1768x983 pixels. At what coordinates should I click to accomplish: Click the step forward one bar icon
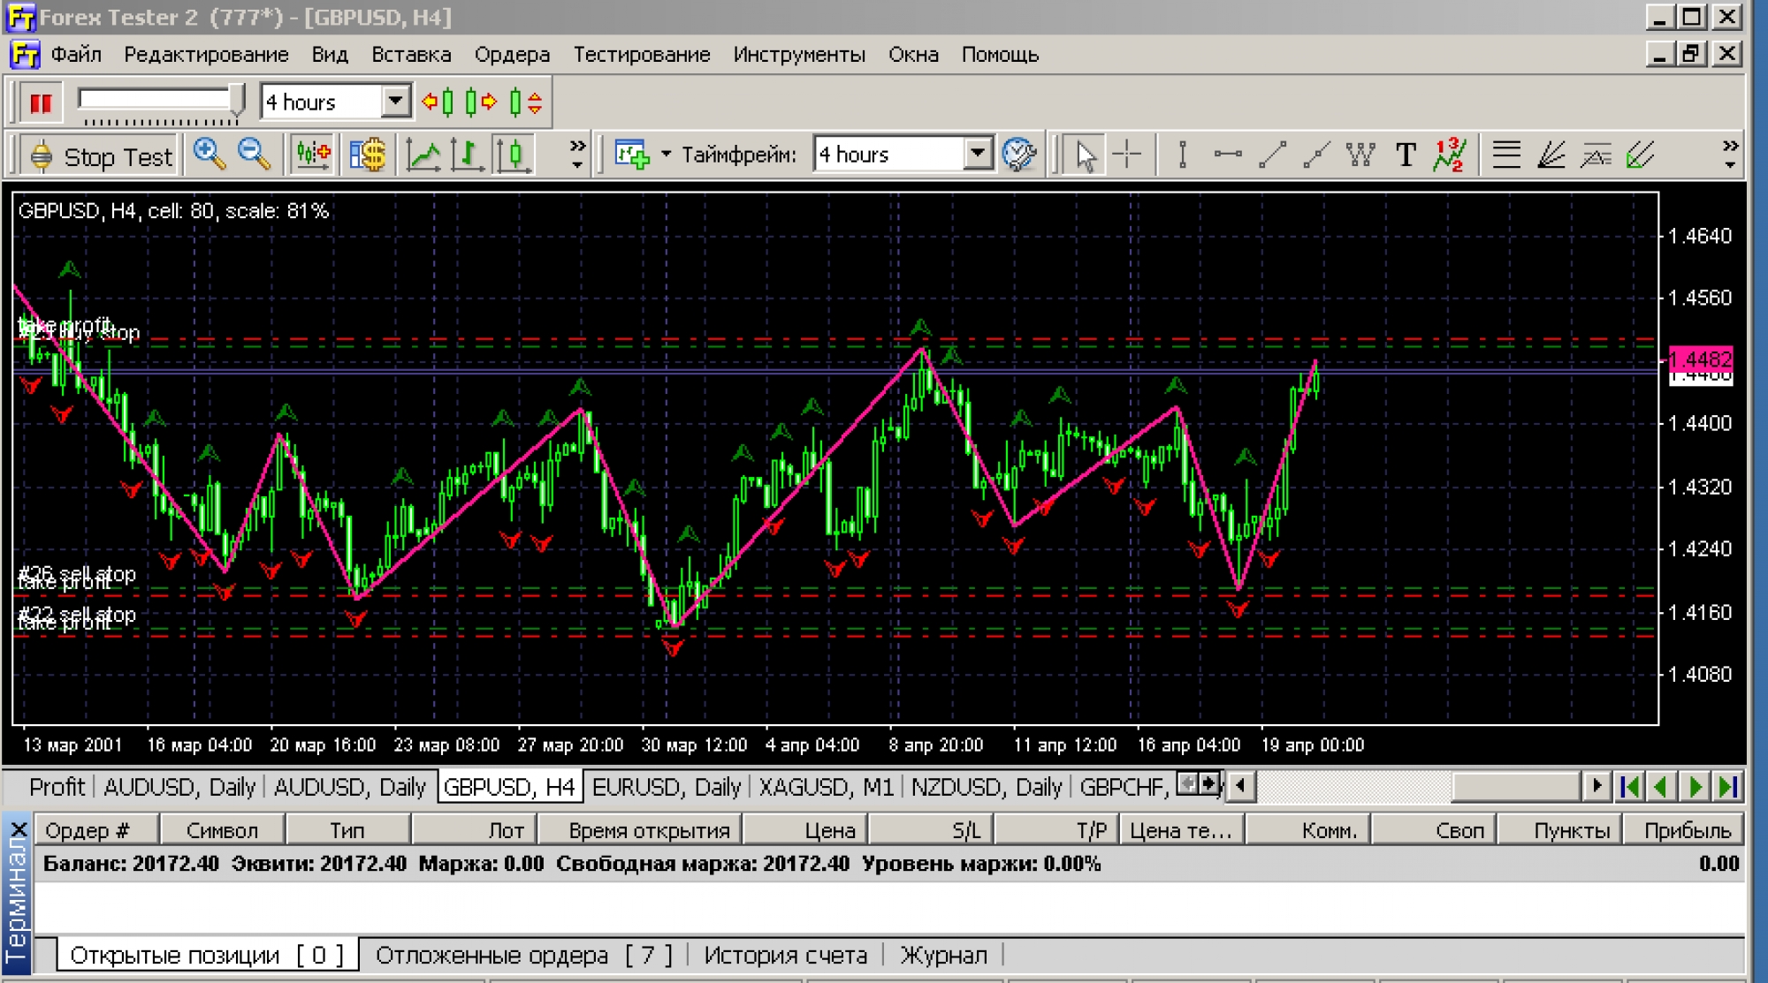(x=480, y=102)
